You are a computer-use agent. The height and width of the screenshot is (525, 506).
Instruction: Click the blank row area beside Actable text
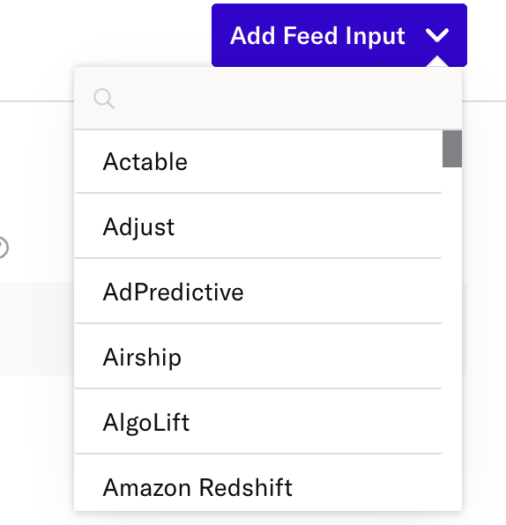[313, 161]
